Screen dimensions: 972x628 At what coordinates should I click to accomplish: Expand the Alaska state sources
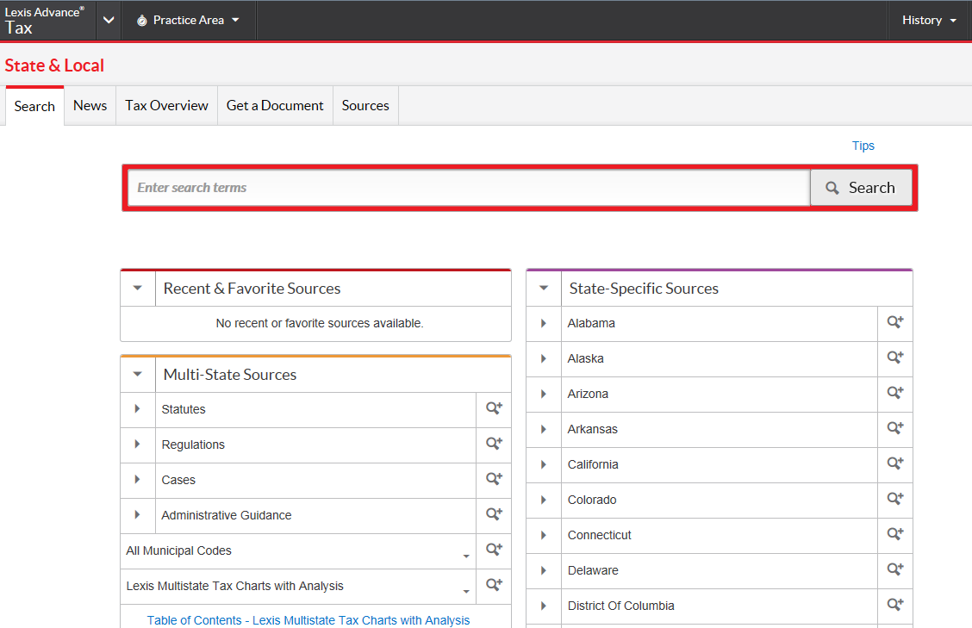(544, 358)
